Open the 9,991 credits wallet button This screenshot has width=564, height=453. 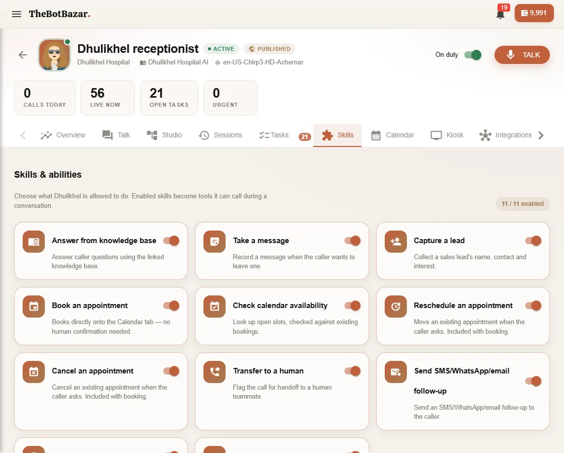pos(534,13)
